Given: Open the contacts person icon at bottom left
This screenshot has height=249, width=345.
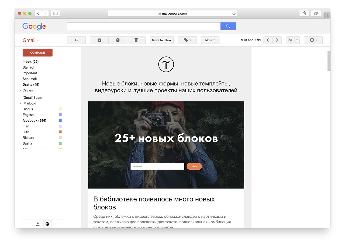Looking at the screenshot, I should click(x=38, y=224).
